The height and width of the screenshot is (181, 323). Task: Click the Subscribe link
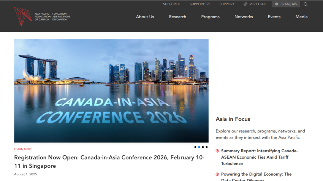pyautogui.click(x=172, y=4)
